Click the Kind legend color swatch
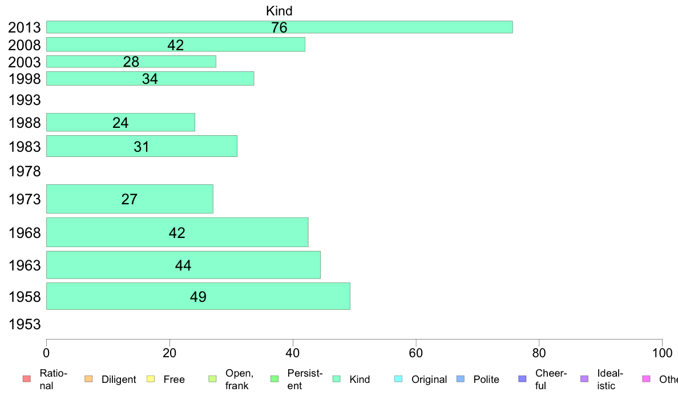678x420 pixels. [336, 379]
